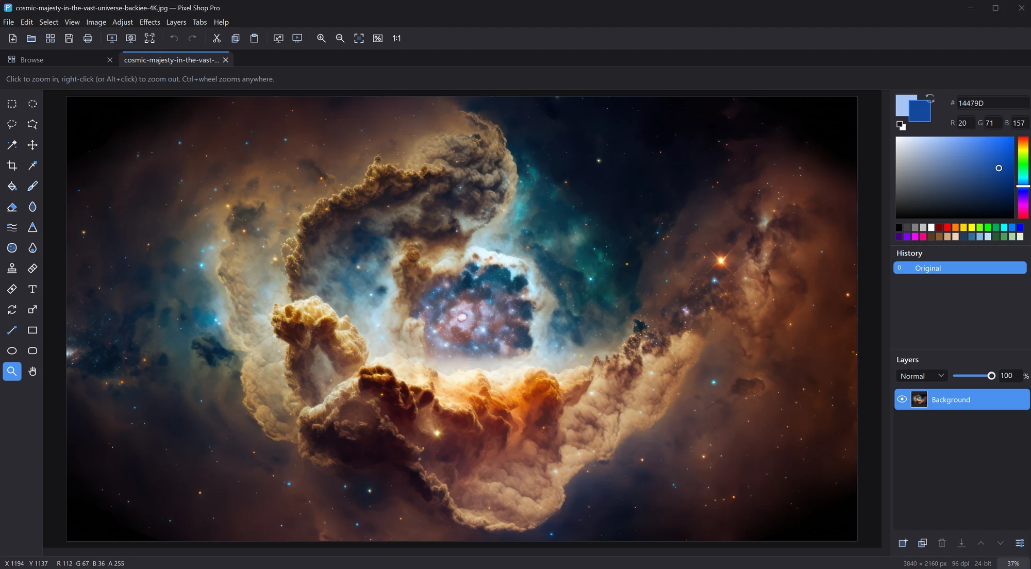Select the Eyedropper tool
This screenshot has width=1031, height=569.
[x=32, y=166]
